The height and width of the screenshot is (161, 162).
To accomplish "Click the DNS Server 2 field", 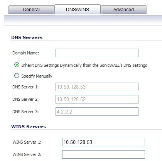I will [x=97, y=99].
